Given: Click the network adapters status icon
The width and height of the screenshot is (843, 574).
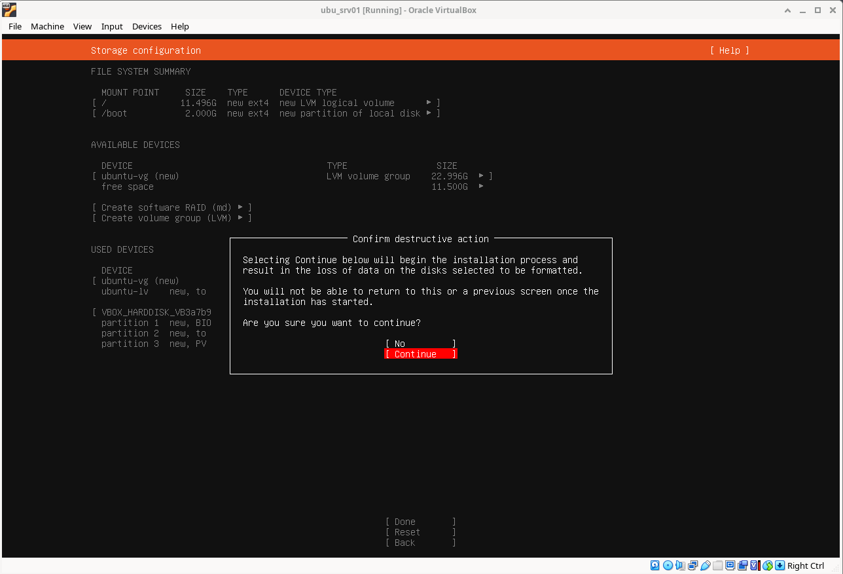Looking at the screenshot, I should [692, 565].
